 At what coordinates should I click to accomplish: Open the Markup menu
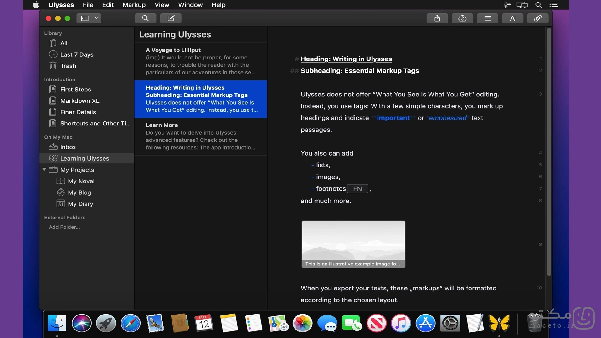coord(134,5)
